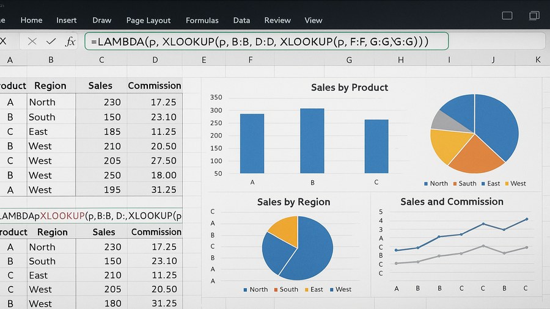Click the Region header in upper table
Image resolution: width=550 pixels, height=309 pixels.
pos(50,86)
